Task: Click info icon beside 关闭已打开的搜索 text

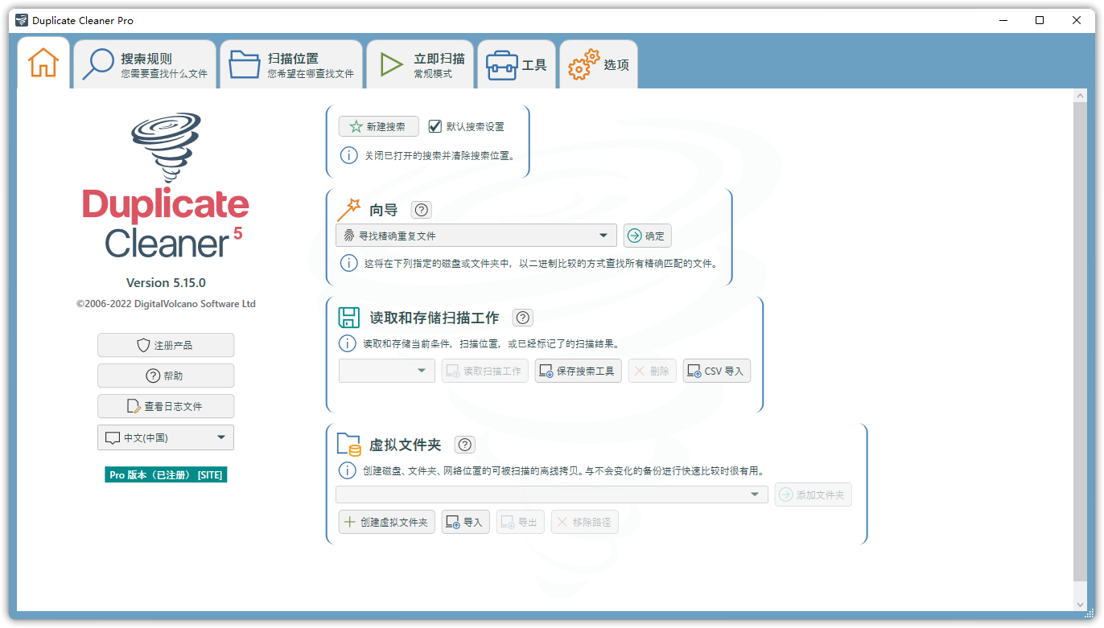Action: (x=348, y=155)
